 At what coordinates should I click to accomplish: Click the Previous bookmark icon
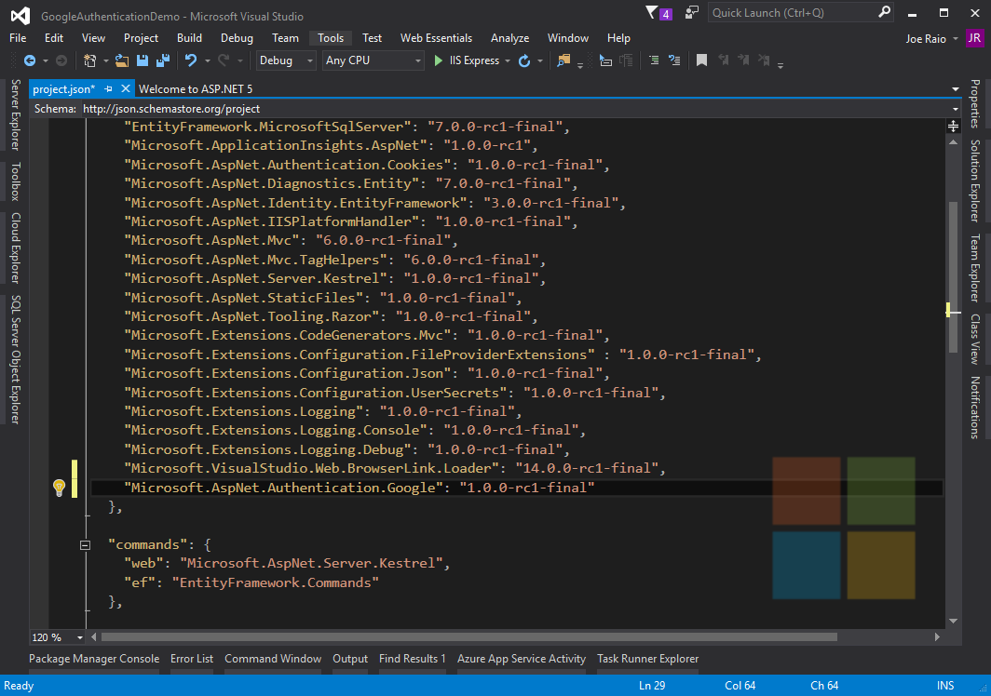click(723, 60)
